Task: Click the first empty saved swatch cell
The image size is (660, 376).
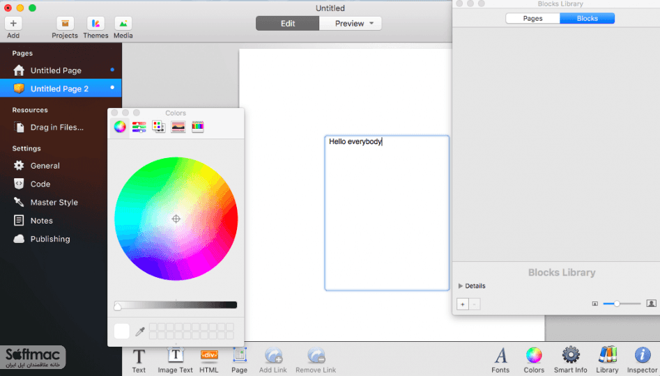Action: 153,327
